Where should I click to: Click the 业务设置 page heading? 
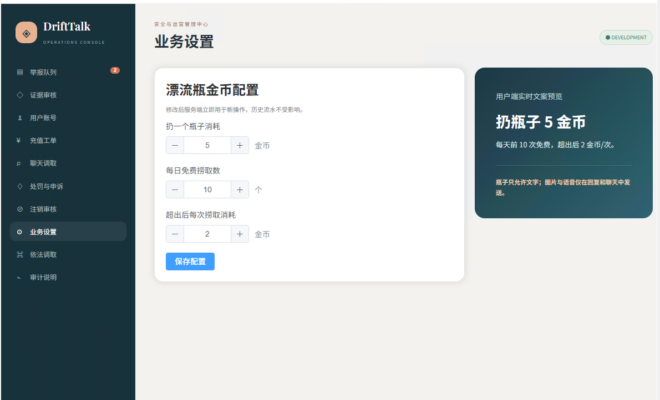click(x=184, y=42)
